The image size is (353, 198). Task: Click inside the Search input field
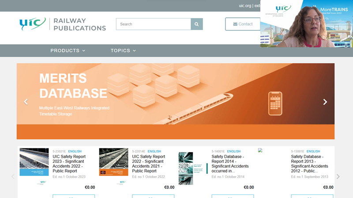(153, 24)
